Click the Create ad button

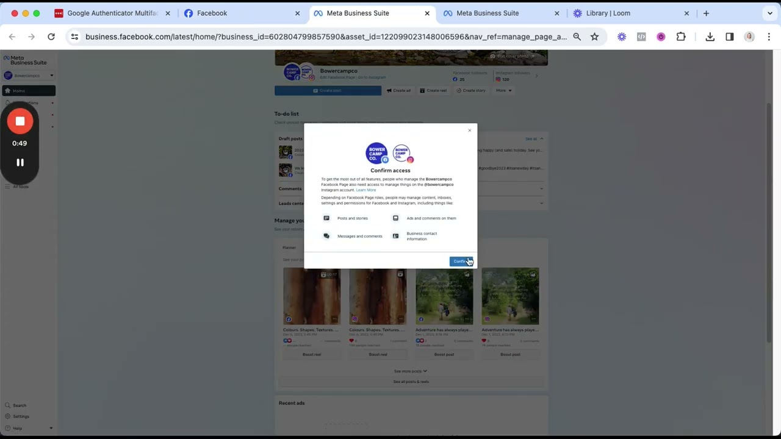[x=398, y=91]
